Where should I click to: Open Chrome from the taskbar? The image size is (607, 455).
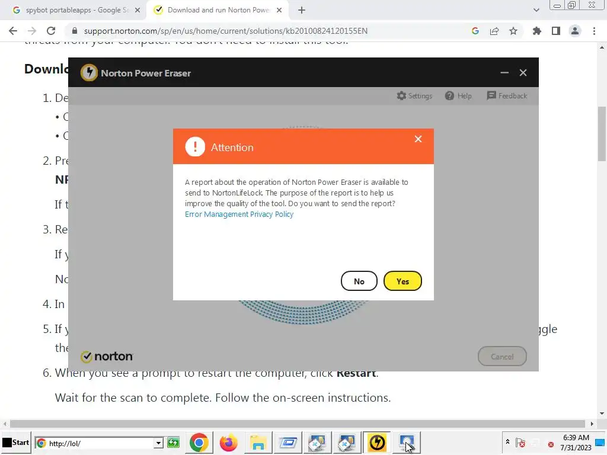199,443
